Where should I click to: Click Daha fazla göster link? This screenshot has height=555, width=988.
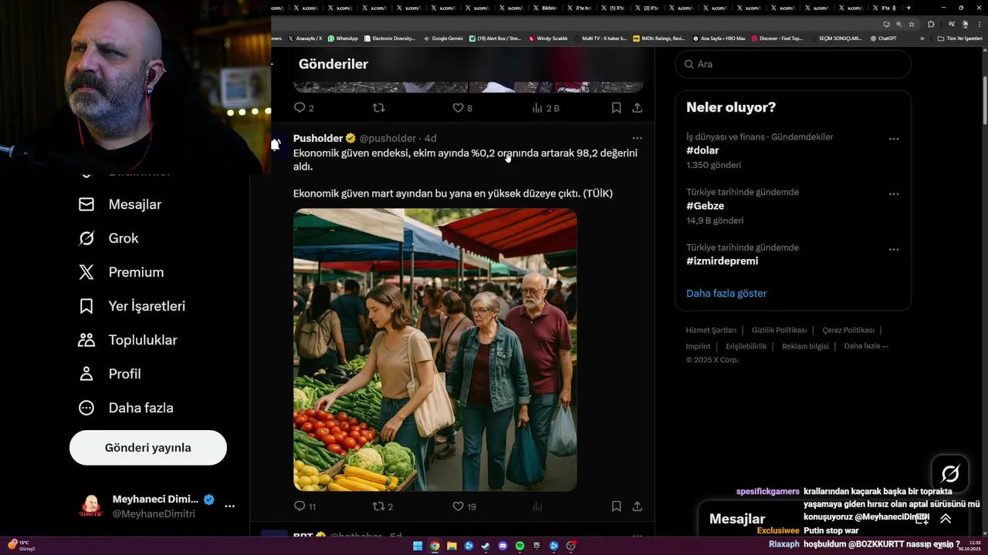click(726, 294)
